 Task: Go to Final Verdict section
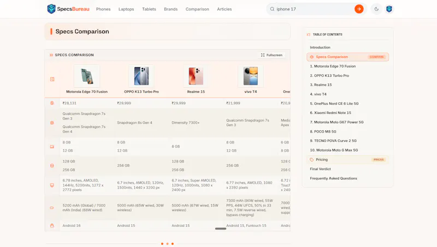click(320, 169)
